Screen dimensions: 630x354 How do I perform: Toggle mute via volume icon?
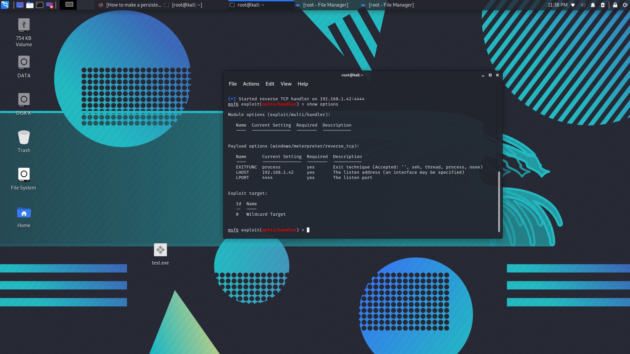[583, 5]
